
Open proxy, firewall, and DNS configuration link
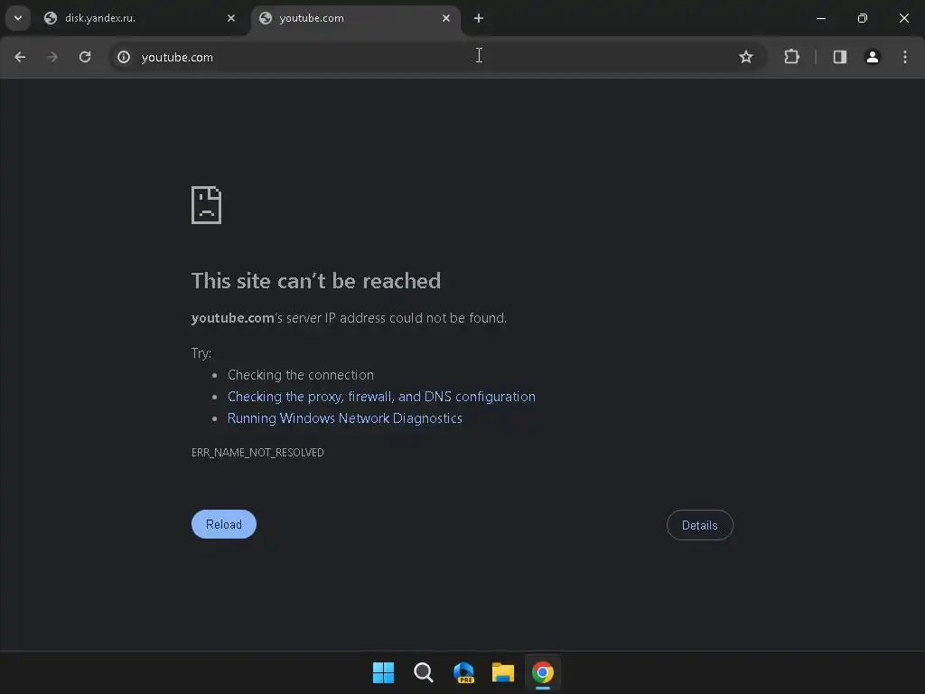pos(382,397)
